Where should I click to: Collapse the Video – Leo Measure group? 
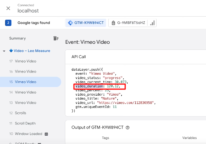tap(4, 51)
